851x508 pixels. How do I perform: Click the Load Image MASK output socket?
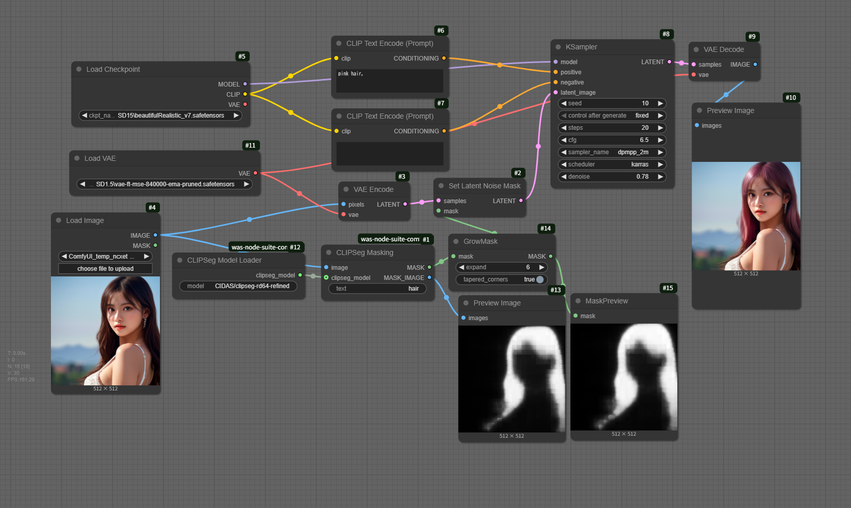[x=155, y=245]
